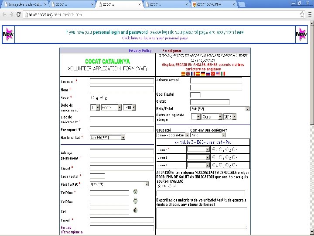
Task: Click the phone icon beside first Telèfon field
Action: point(135,192)
